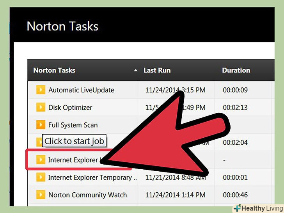Start the Internet Explorer History job icon

click(x=41, y=160)
